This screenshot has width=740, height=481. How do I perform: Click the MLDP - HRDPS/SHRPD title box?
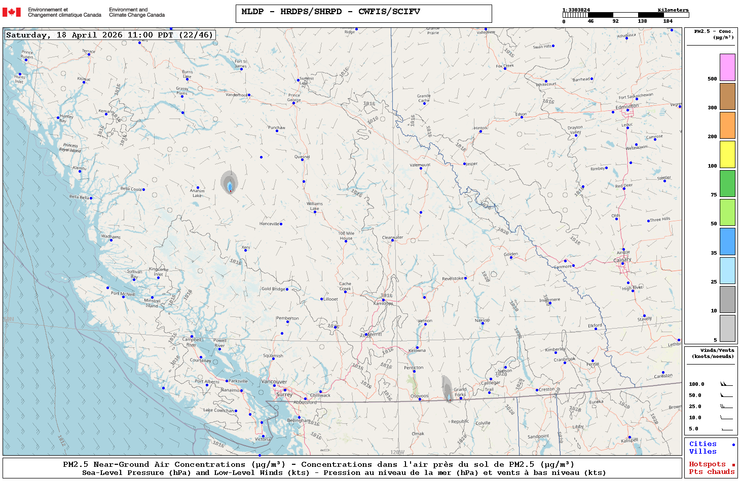click(x=363, y=13)
